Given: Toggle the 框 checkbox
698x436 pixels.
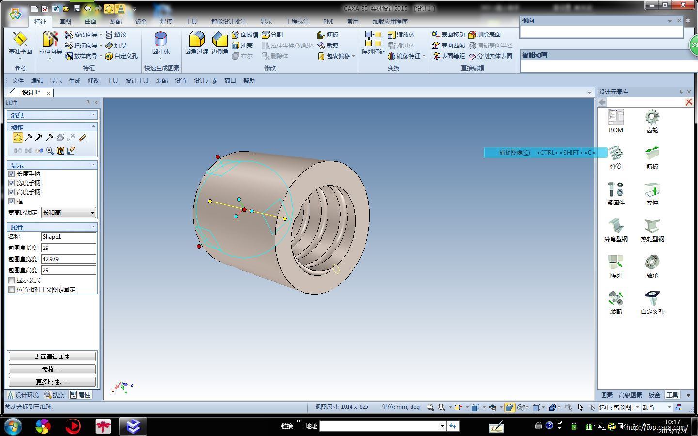Looking at the screenshot, I should tap(12, 202).
